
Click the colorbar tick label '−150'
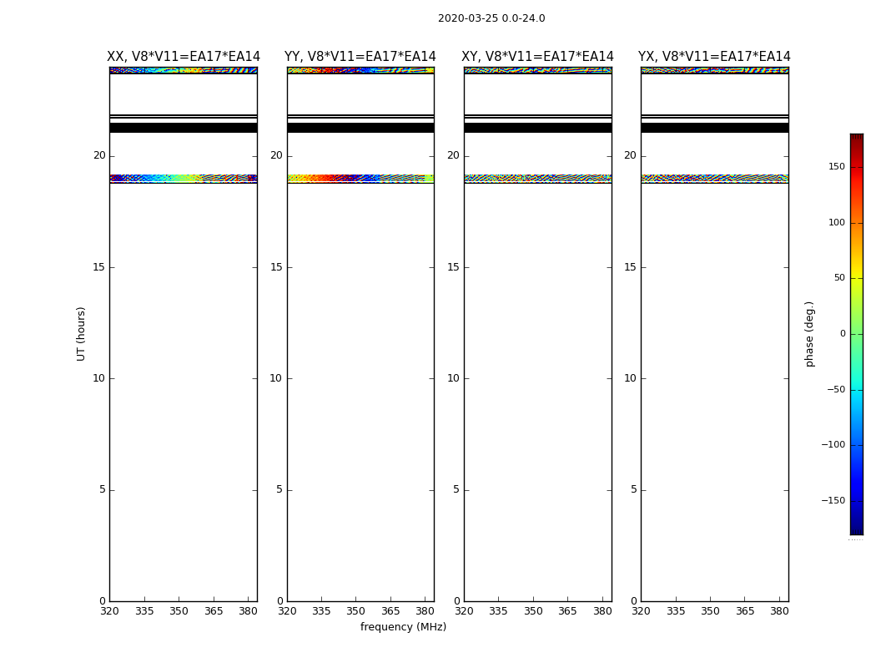833,500
